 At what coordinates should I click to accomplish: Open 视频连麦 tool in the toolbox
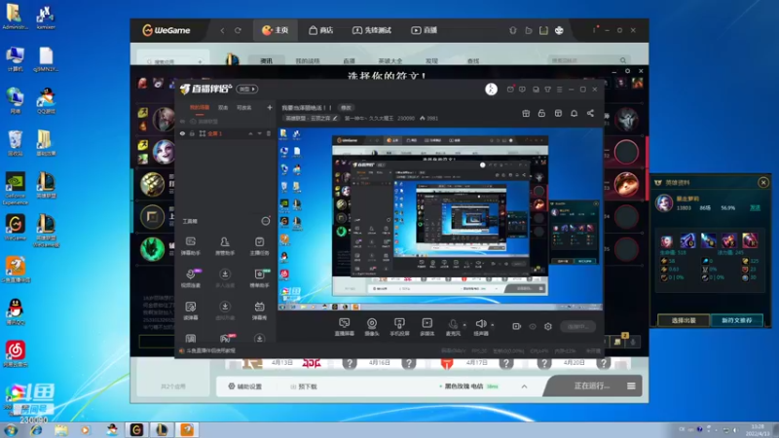(x=191, y=278)
